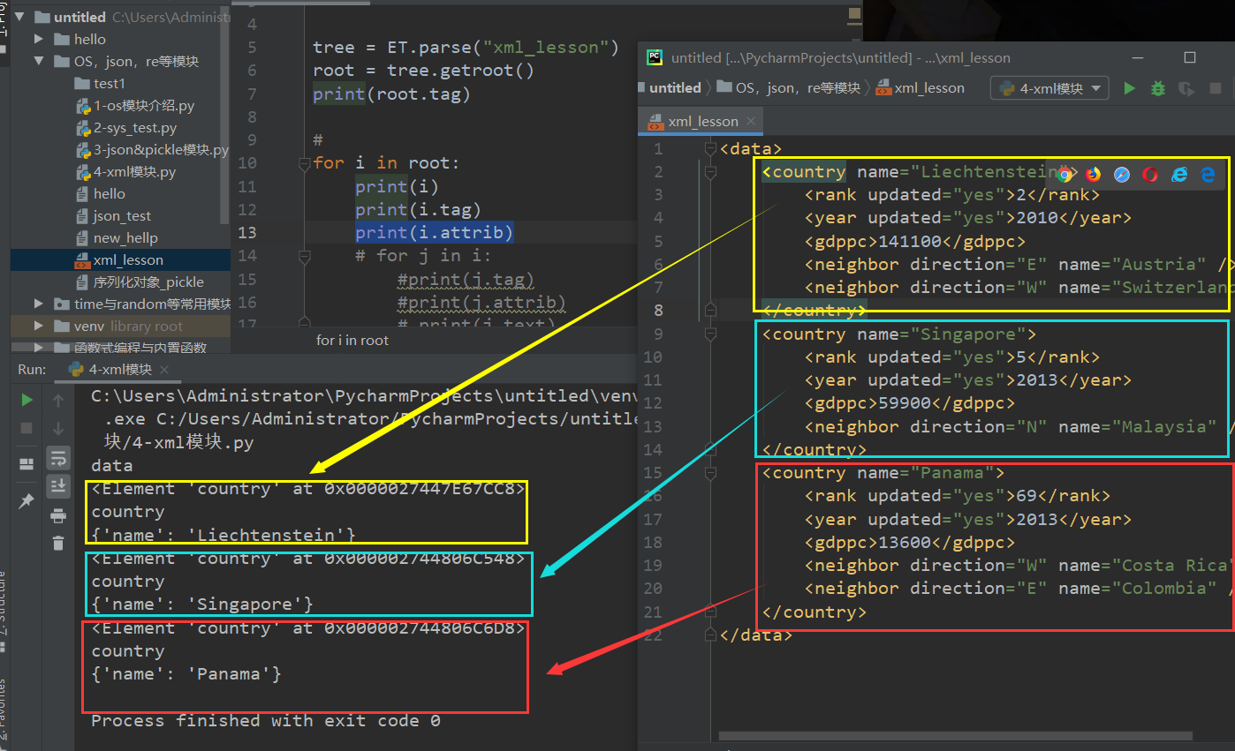Click OS，json，re等模块 breadcrumb in navigation bar
Screen dimensions: 1235x751
click(787, 88)
